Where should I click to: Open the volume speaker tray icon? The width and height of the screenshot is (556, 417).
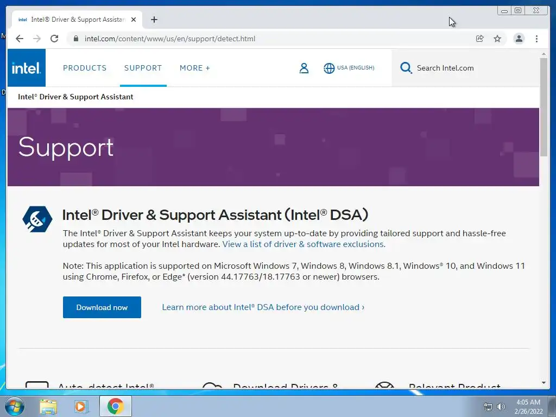pyautogui.click(x=501, y=407)
